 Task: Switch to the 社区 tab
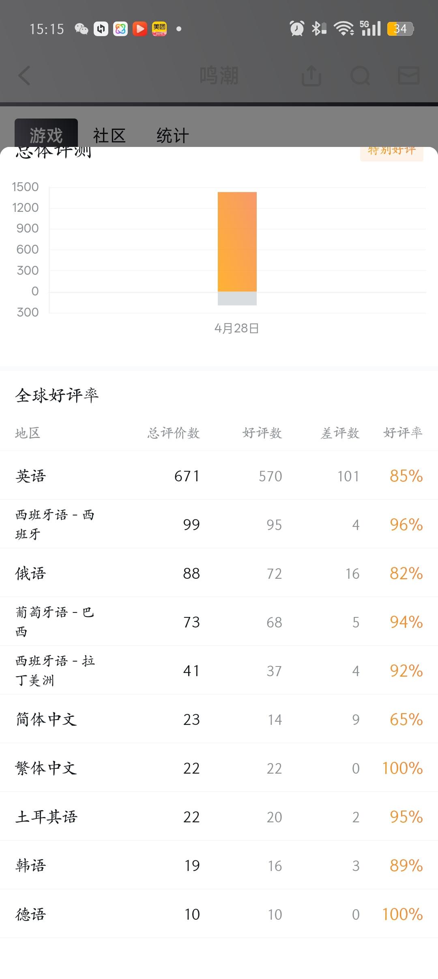(109, 135)
